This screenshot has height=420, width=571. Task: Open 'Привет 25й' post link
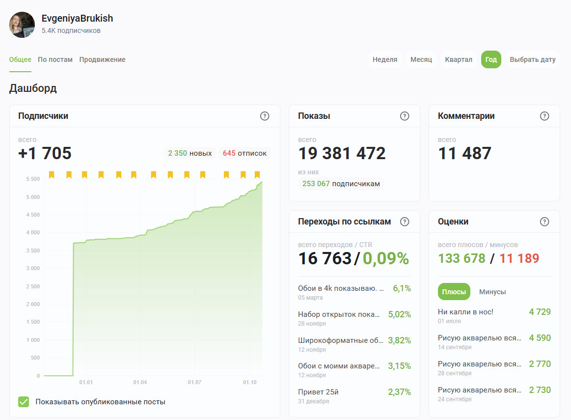pos(318,392)
